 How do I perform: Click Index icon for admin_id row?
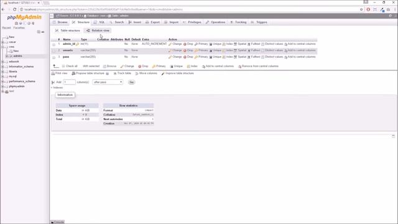pos(224,44)
